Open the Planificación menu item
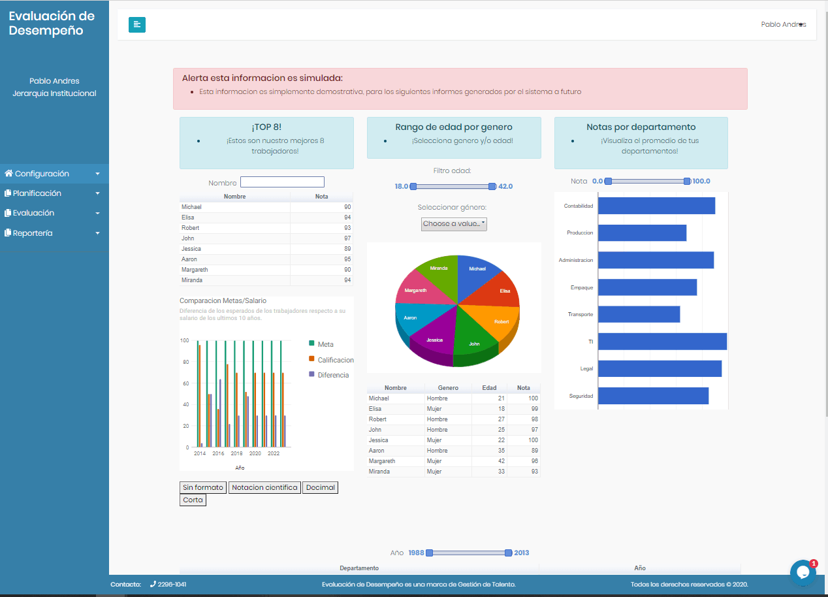Screen dimensions: 828x597 tap(37, 193)
